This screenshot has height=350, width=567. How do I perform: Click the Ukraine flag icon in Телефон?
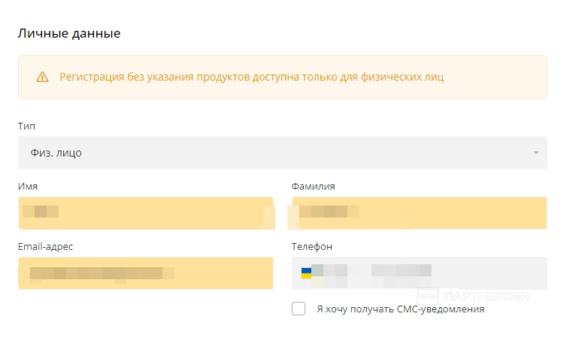point(306,272)
